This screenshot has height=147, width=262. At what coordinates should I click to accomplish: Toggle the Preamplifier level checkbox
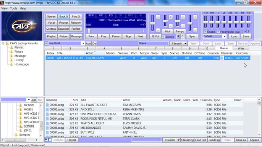(x=218, y=32)
